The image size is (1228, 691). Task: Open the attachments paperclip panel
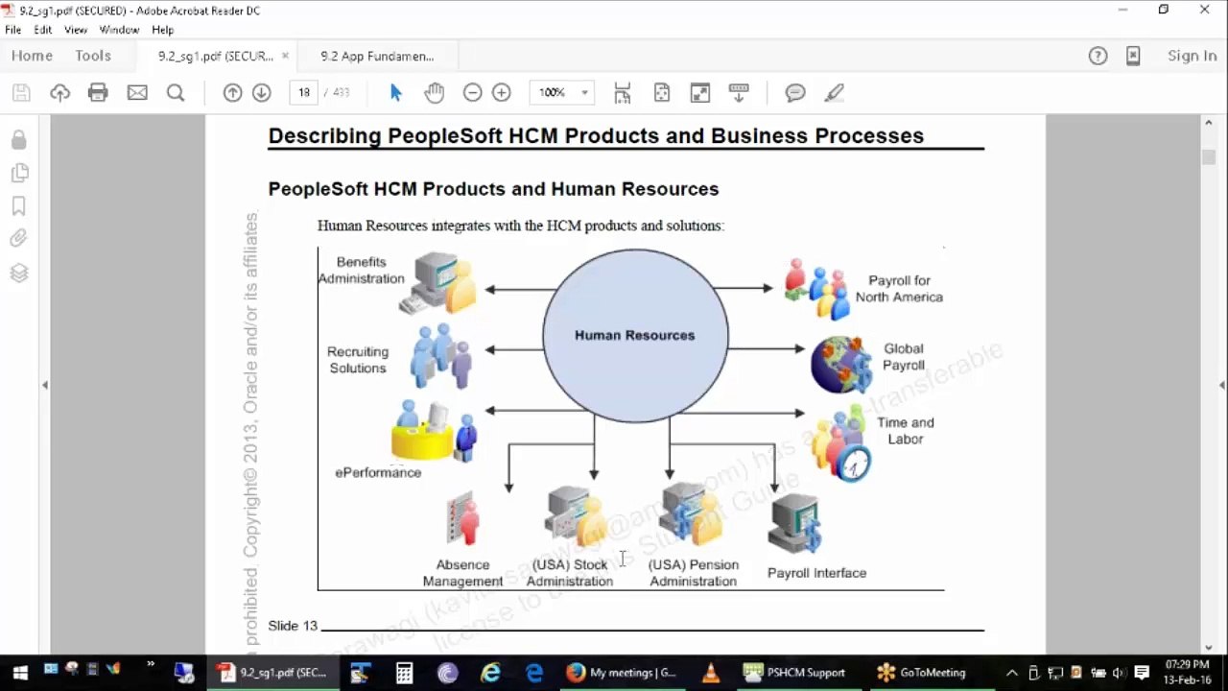(x=18, y=239)
